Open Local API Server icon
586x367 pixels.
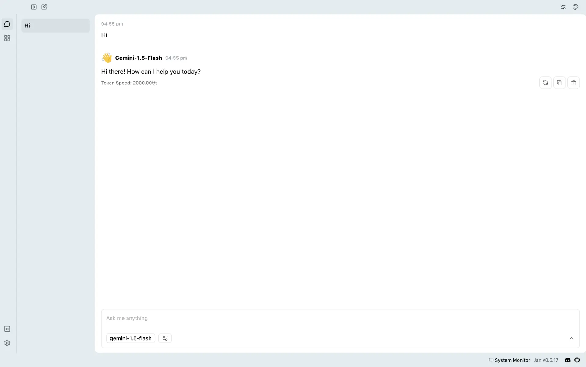point(7,329)
